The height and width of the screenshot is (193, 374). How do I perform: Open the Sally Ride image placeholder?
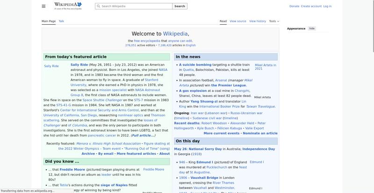click(51, 66)
